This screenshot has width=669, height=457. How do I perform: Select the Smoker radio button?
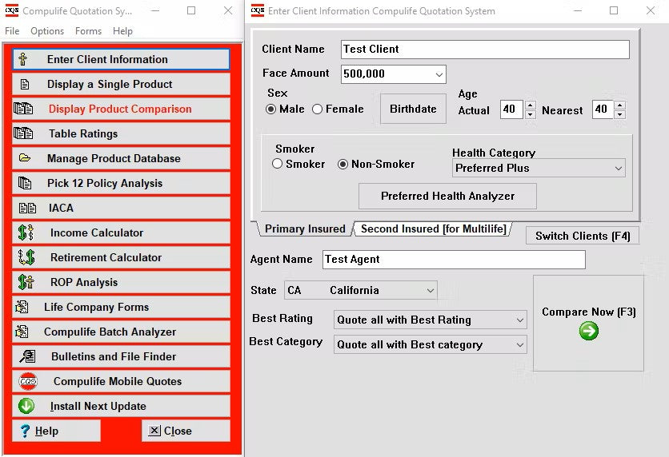click(x=278, y=165)
